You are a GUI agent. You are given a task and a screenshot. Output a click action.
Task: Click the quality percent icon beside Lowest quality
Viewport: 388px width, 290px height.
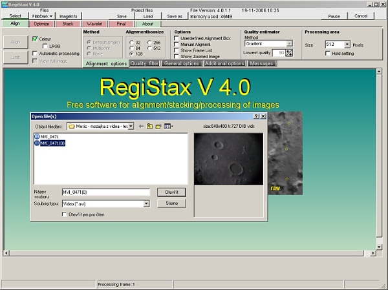point(289,53)
